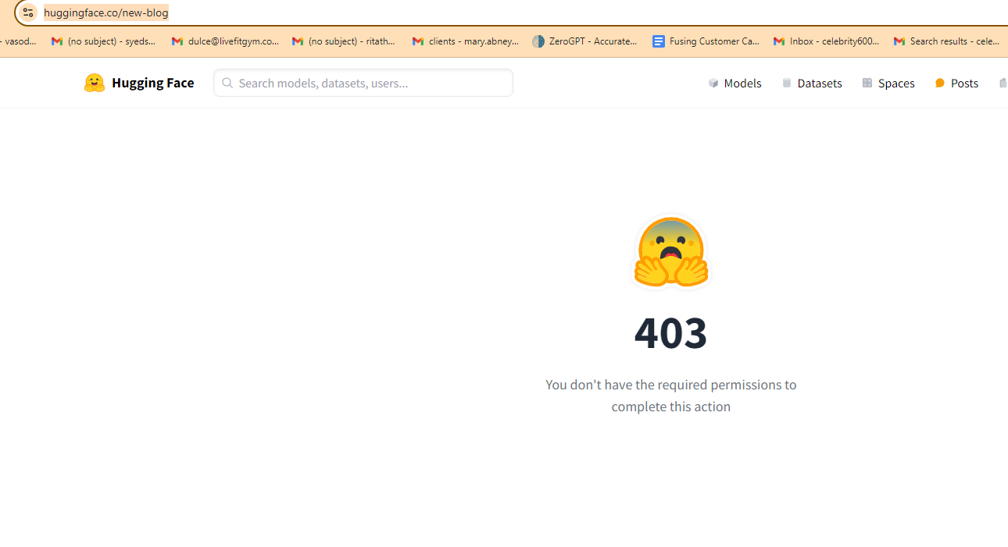The height and width of the screenshot is (547, 1008).
Task: Click Gmail icon of '(no subject) - ritath' bookmark
Action: 298,41
